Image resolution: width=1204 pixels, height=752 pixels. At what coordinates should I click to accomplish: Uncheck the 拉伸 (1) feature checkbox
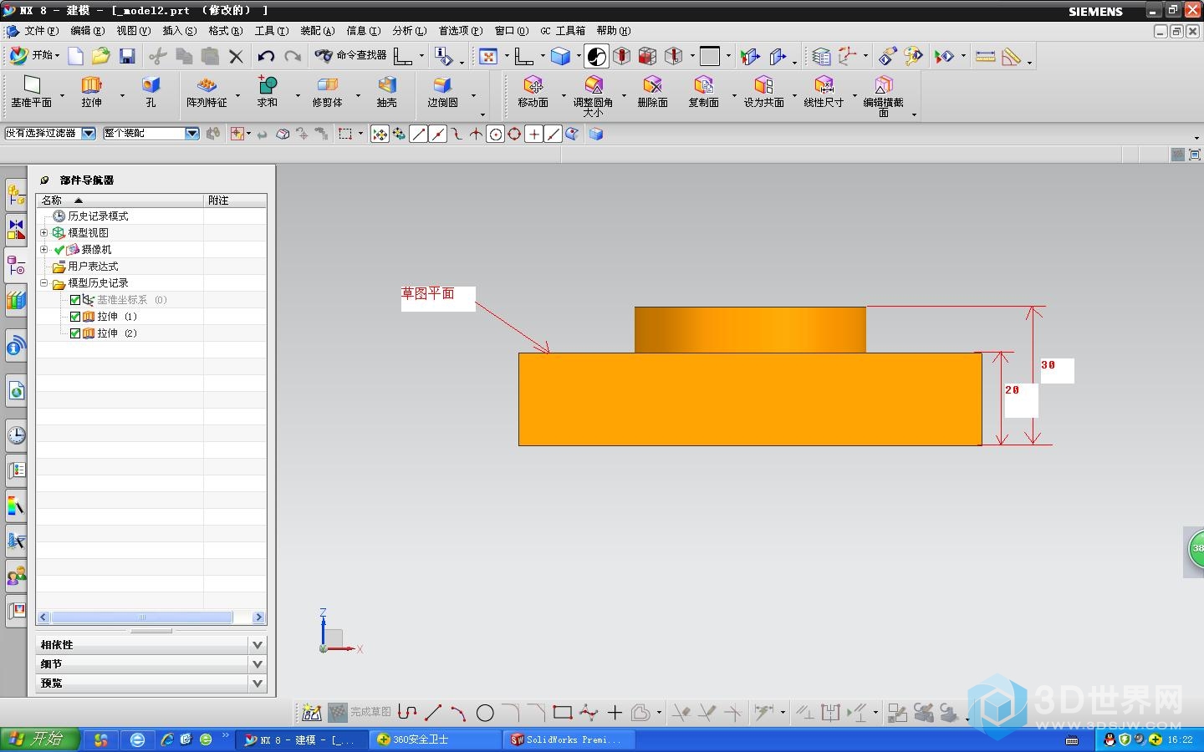[x=75, y=317]
